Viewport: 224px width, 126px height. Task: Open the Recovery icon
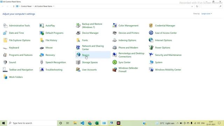tap(42, 55)
